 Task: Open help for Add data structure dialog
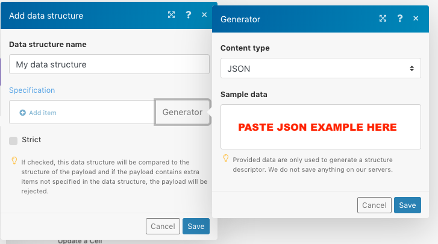[189, 15]
